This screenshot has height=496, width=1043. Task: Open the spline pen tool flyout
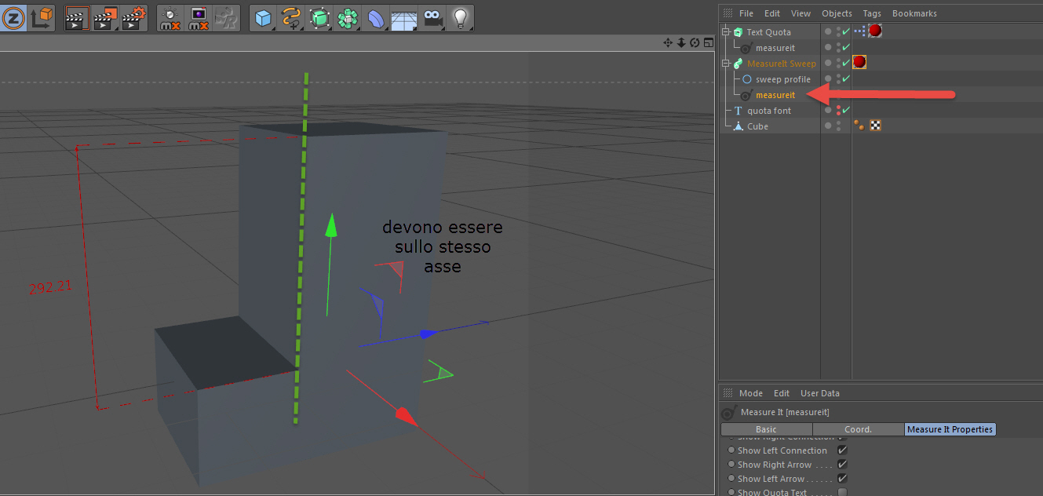tap(292, 17)
